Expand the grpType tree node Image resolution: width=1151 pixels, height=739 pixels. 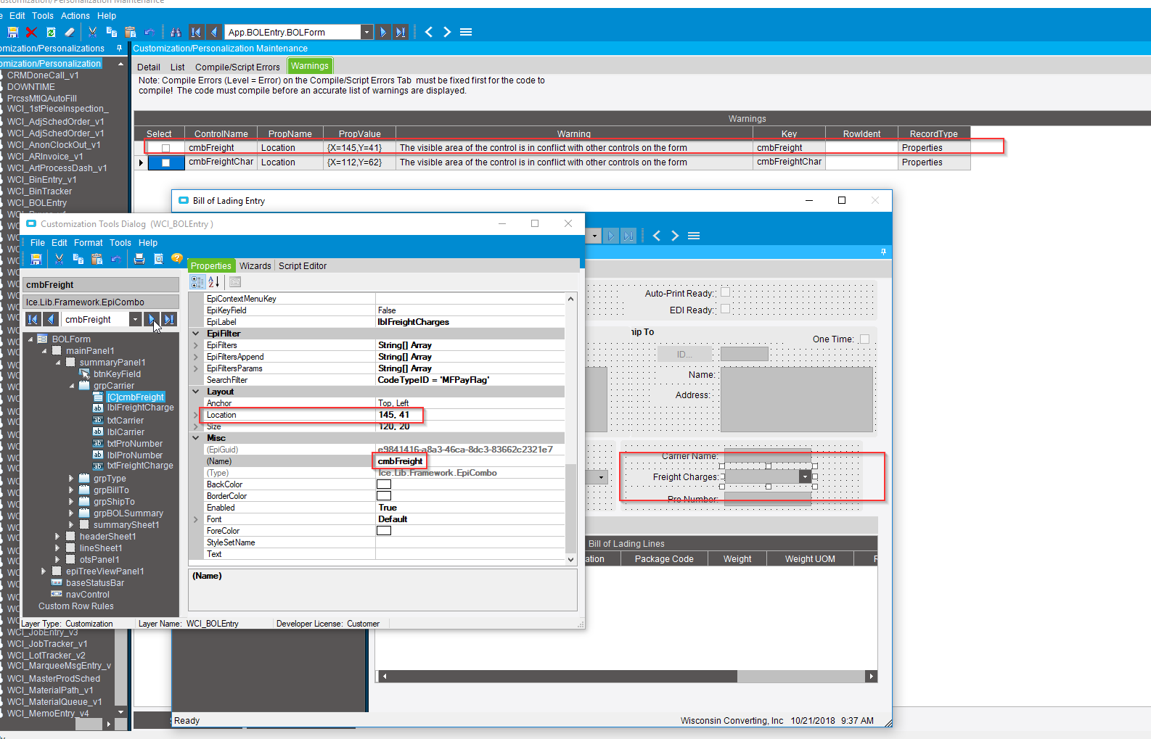pos(71,479)
